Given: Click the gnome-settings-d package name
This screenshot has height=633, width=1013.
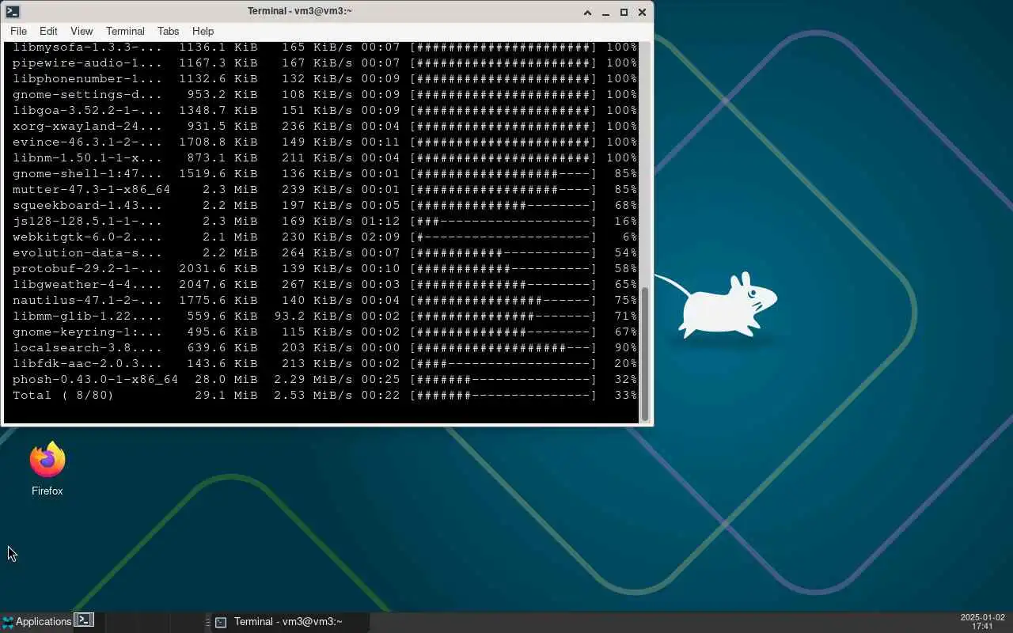Looking at the screenshot, I should [87, 94].
